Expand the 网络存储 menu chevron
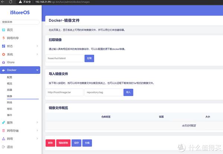Viewport: 223px width, 154px height. (x=37, y=131)
